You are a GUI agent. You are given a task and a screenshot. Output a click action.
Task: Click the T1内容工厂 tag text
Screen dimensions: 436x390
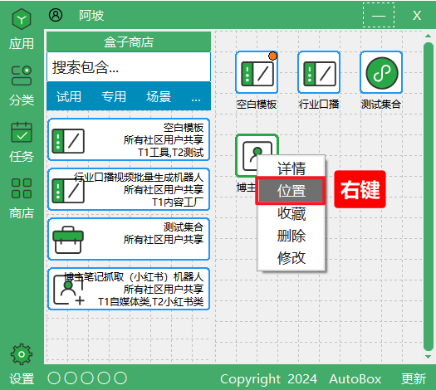coord(178,202)
